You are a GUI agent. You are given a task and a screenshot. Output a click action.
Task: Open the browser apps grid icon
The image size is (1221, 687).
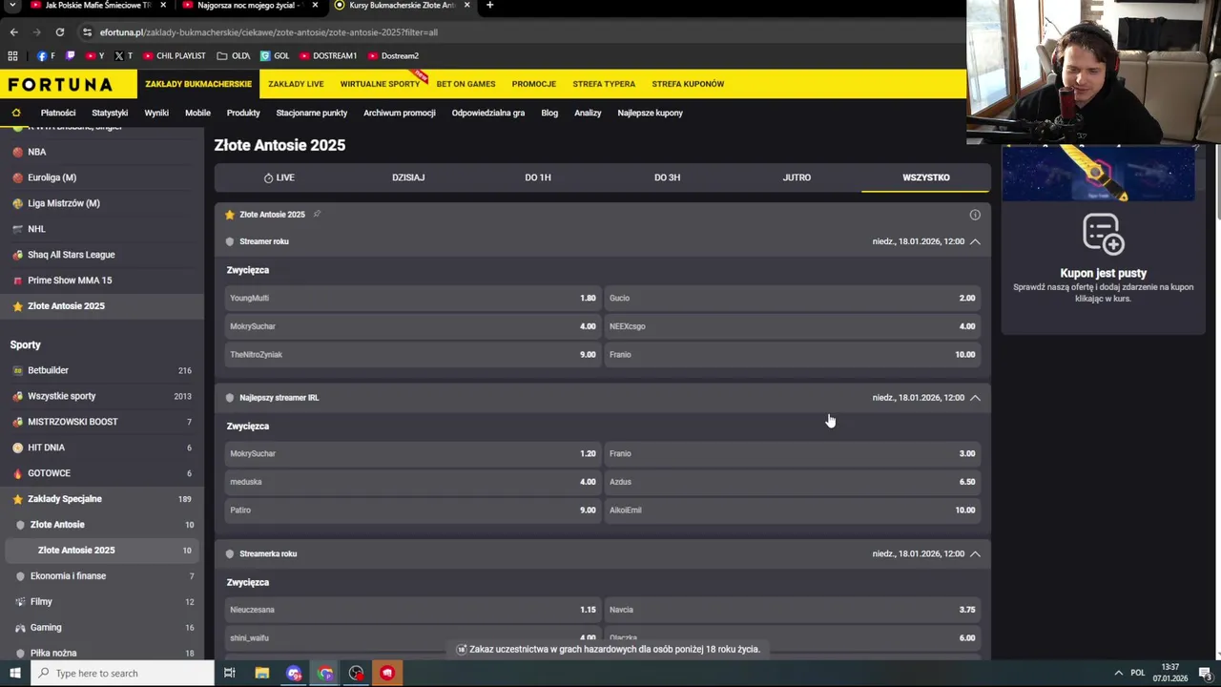[15, 55]
